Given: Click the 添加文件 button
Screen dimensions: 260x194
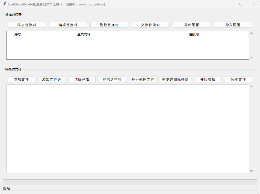Looking at the screenshot, I should pyautogui.click(x=22, y=80).
